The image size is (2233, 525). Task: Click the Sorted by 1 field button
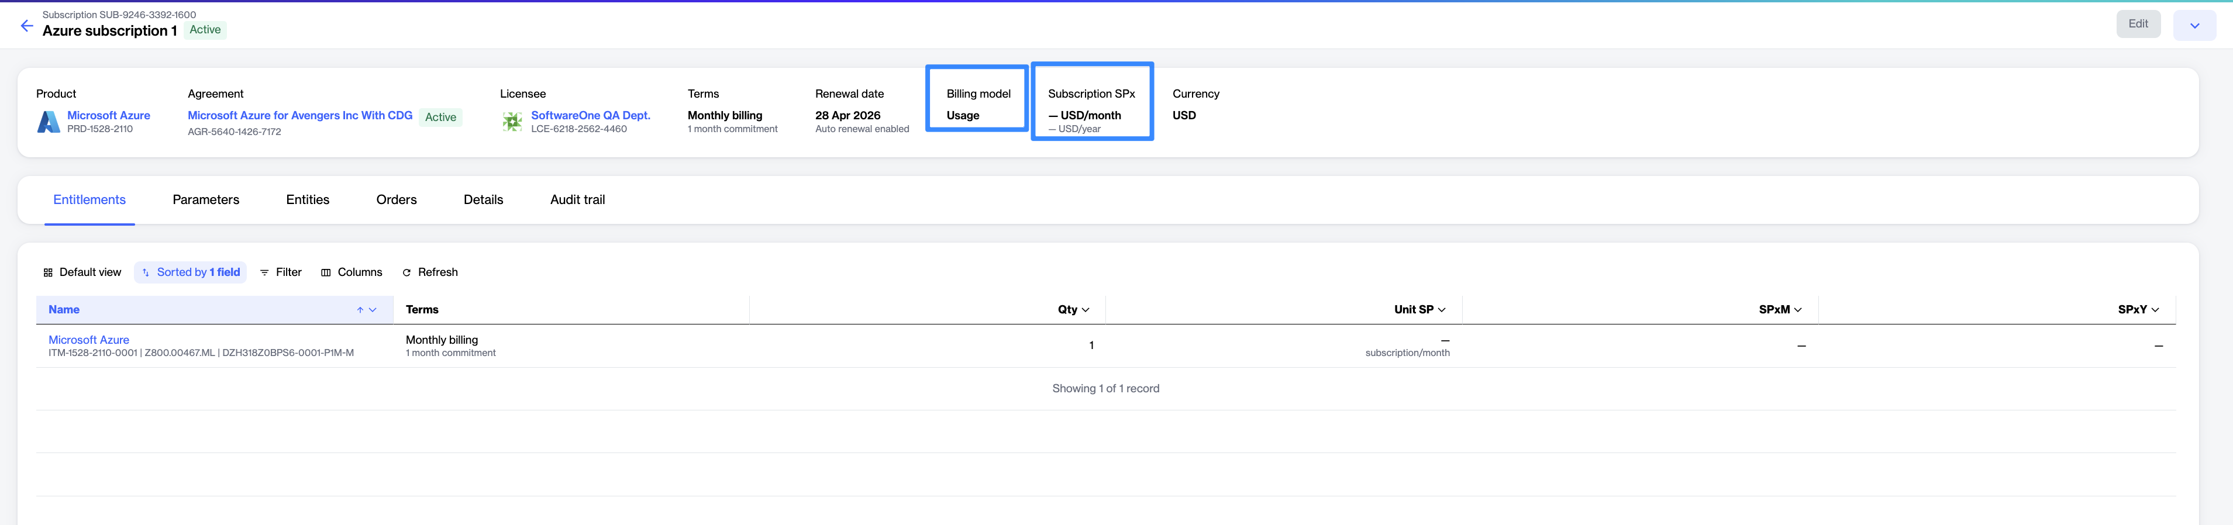[191, 273]
